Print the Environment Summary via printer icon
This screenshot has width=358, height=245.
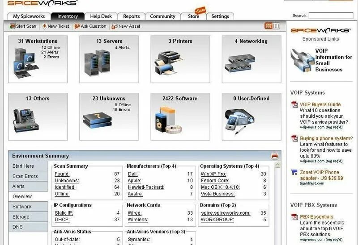click(275, 156)
